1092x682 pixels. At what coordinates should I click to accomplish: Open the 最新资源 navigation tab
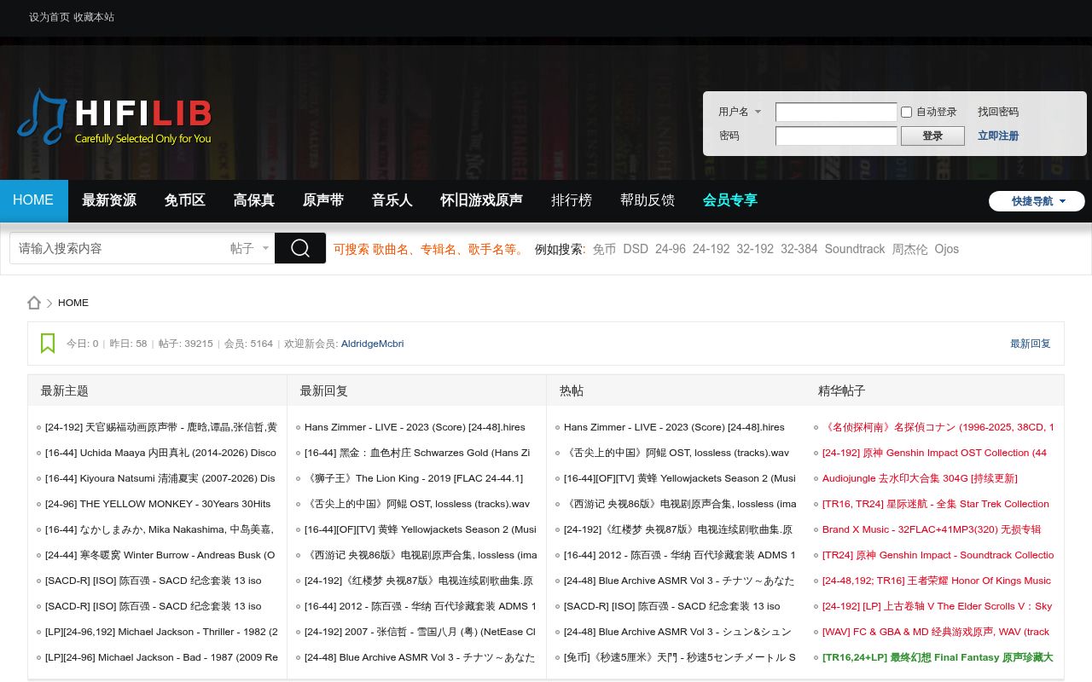tap(109, 200)
